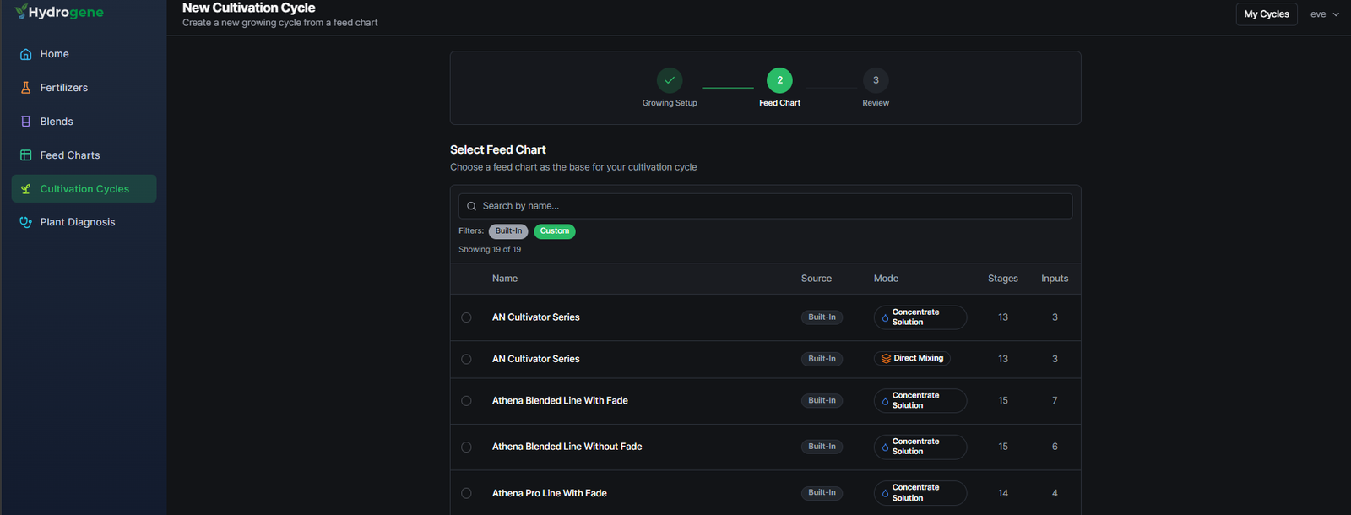Click the Inputs column header
Viewport: 1351px width, 515px height.
coord(1055,279)
